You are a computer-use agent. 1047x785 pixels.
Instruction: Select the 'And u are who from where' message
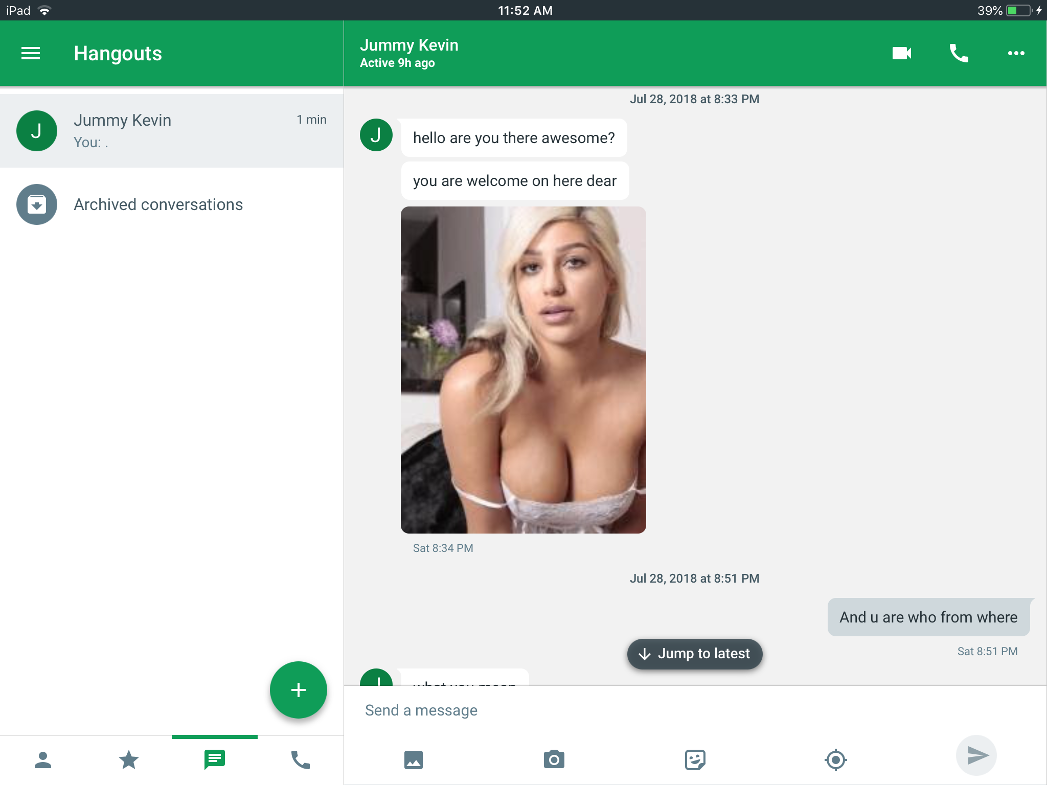pyautogui.click(x=928, y=617)
